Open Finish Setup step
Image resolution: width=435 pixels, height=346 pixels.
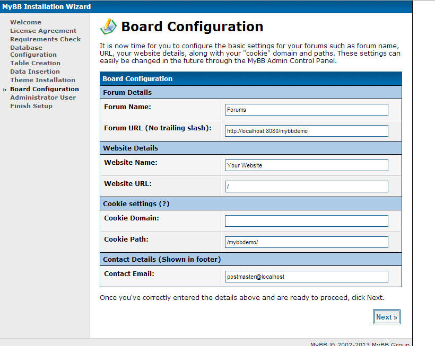[31, 106]
